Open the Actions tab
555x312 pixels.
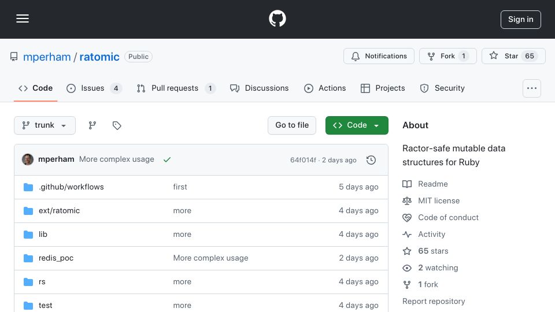coord(324,88)
